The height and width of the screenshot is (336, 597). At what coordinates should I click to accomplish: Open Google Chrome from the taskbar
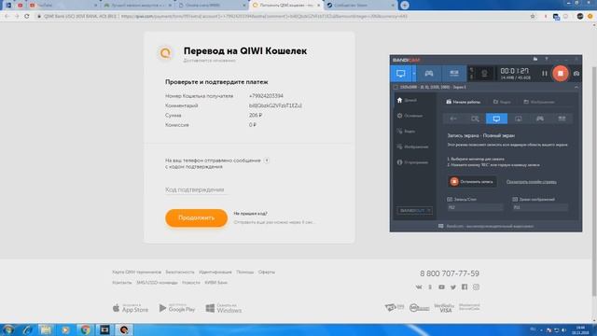85,329
